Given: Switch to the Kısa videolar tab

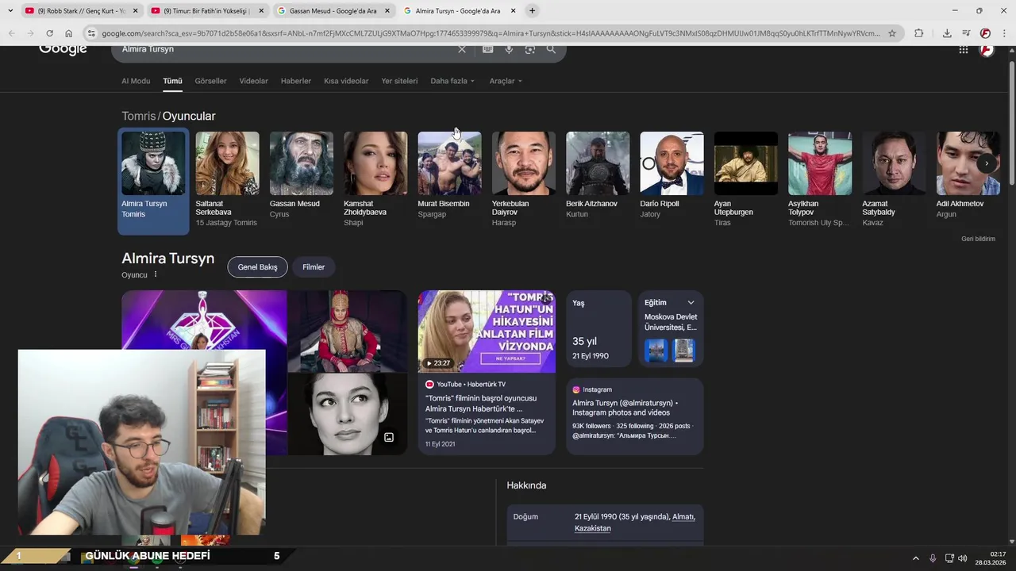Looking at the screenshot, I should (x=346, y=81).
